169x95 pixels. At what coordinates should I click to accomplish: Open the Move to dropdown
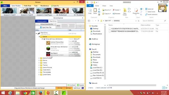[x=107, y=10]
